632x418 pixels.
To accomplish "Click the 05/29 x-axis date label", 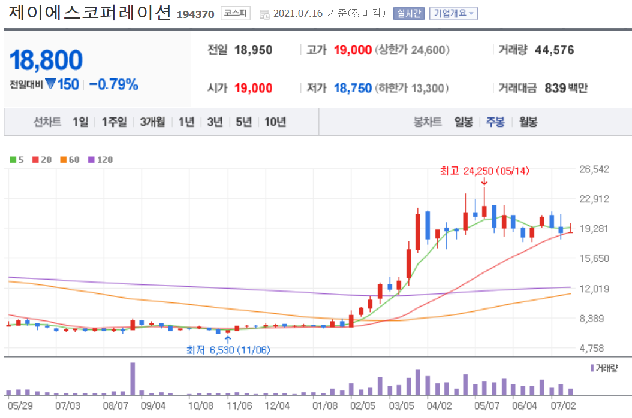I will (x=20, y=405).
